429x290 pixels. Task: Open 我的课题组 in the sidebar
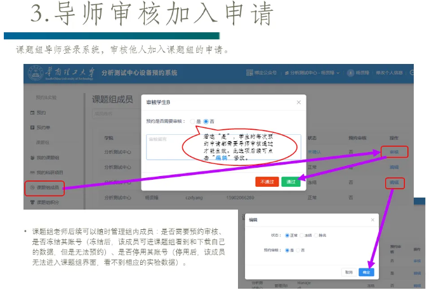[x=44, y=157]
